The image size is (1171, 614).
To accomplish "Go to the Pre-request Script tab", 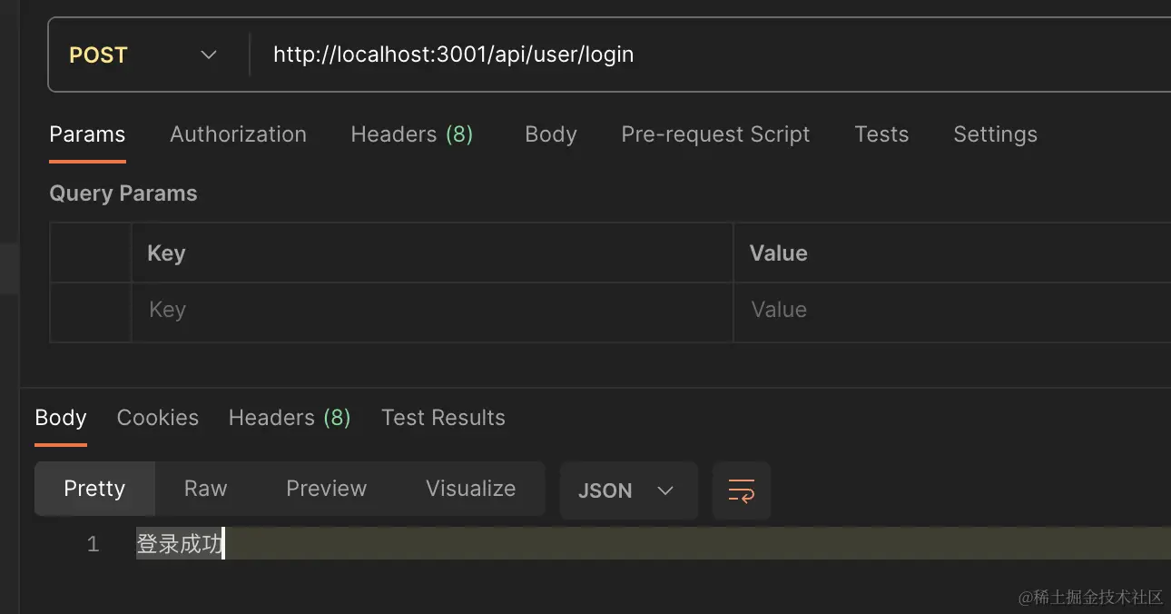I will click(715, 134).
